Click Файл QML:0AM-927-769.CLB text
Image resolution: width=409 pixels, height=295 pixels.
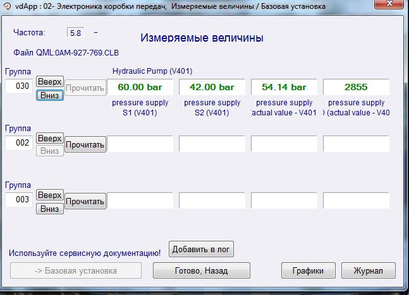(x=66, y=53)
